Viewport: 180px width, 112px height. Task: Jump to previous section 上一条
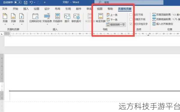112,15
